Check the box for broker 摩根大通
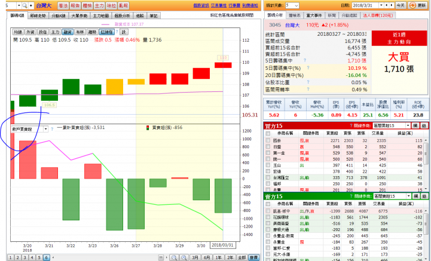 click(268, 229)
